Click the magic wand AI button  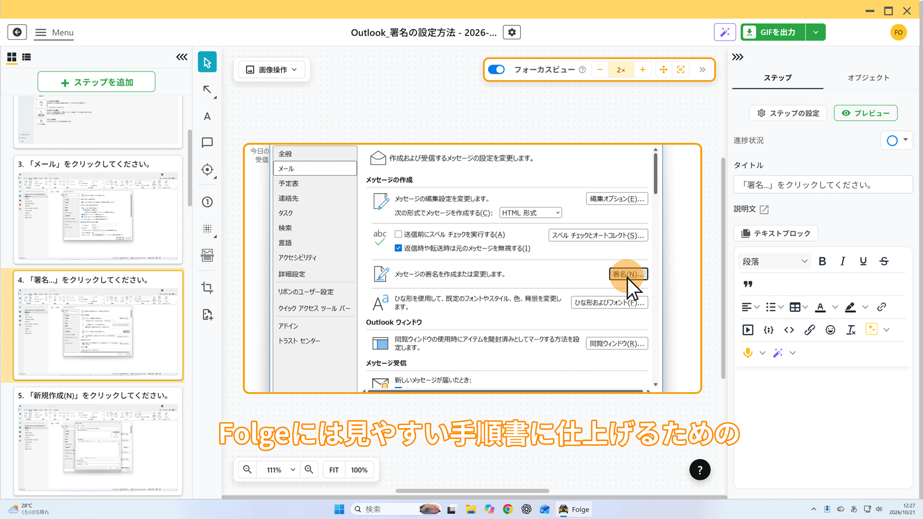click(725, 32)
